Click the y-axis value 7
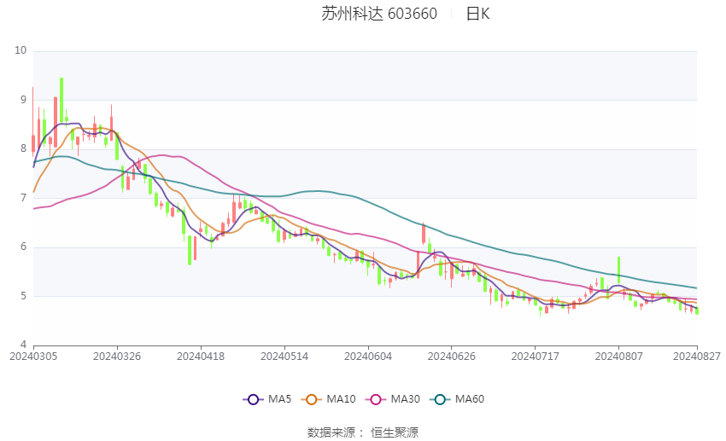Viewport: 726px width, 441px height. point(24,198)
